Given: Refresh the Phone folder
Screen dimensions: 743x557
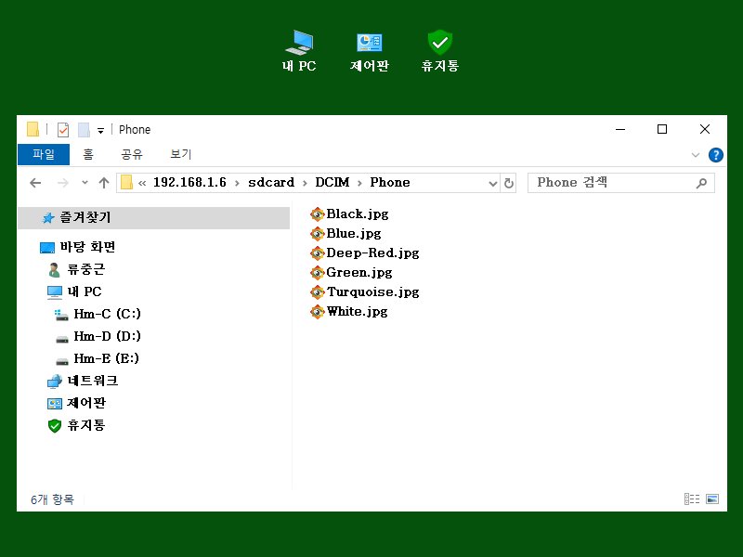Looking at the screenshot, I should [508, 183].
